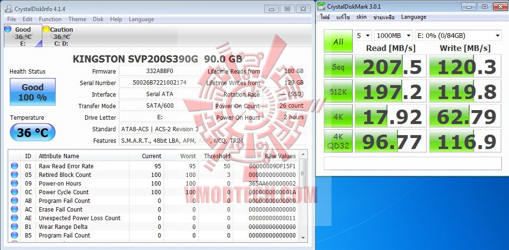Click the Attribute Name column header

click(82, 156)
